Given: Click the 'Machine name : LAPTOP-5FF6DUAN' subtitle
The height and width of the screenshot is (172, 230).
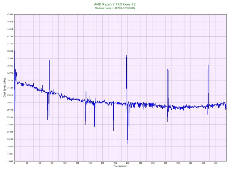Looking at the screenshot, I should click(x=115, y=8).
